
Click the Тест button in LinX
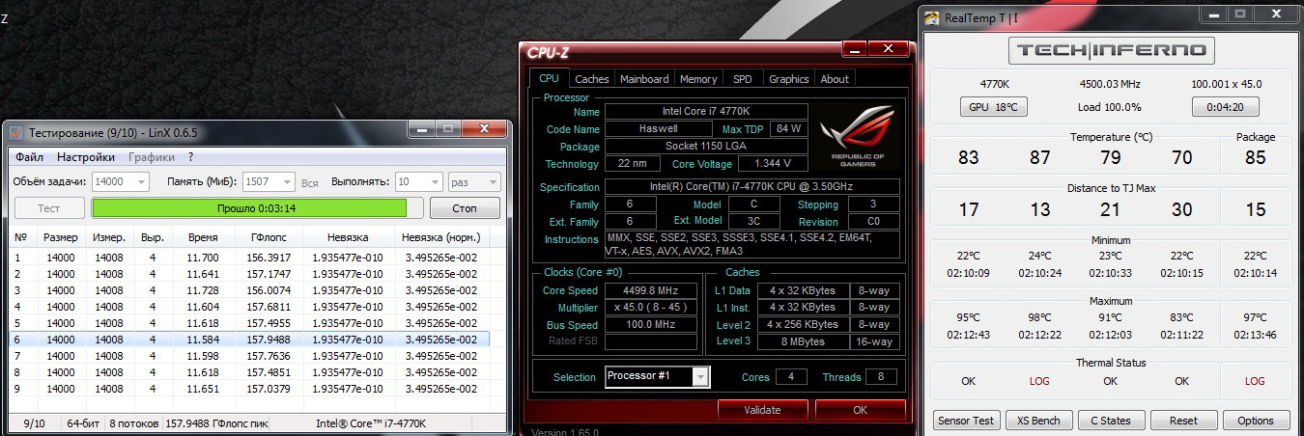click(x=48, y=207)
